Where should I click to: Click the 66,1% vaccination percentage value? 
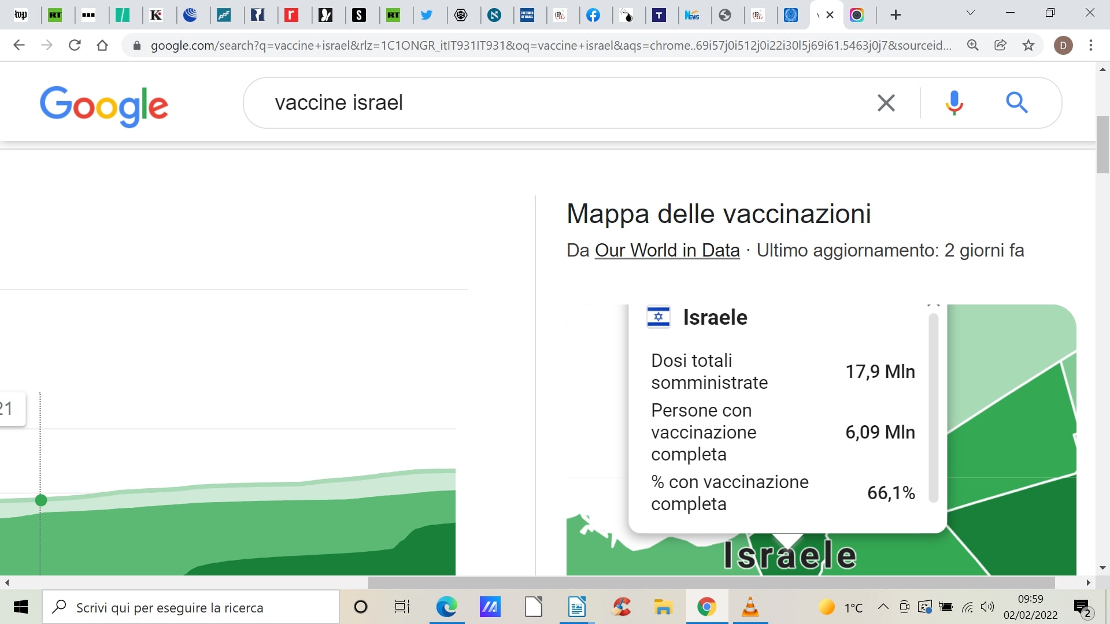[x=891, y=493]
